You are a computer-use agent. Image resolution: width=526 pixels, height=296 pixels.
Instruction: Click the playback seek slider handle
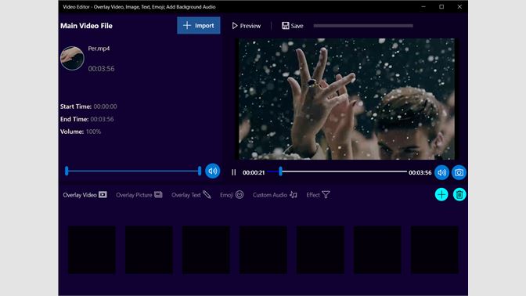[280, 171]
